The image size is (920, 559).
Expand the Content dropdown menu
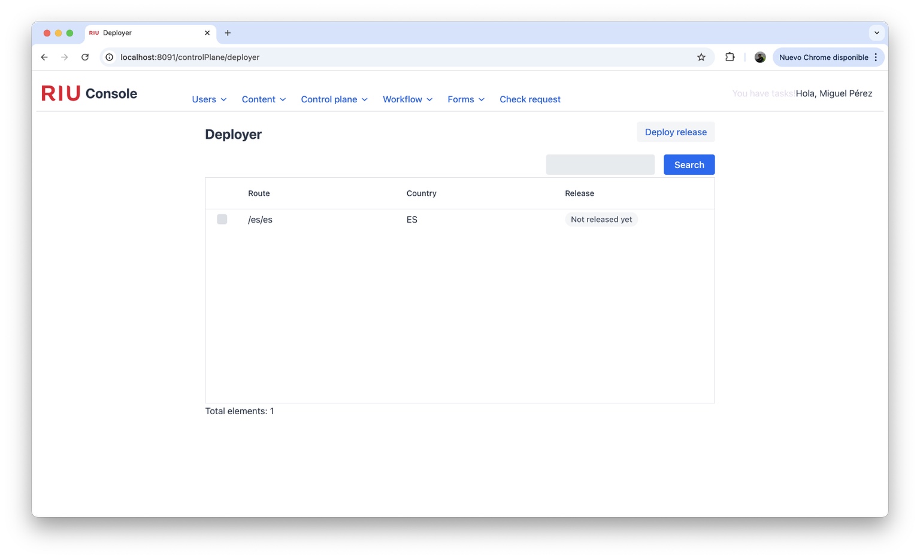coord(264,99)
